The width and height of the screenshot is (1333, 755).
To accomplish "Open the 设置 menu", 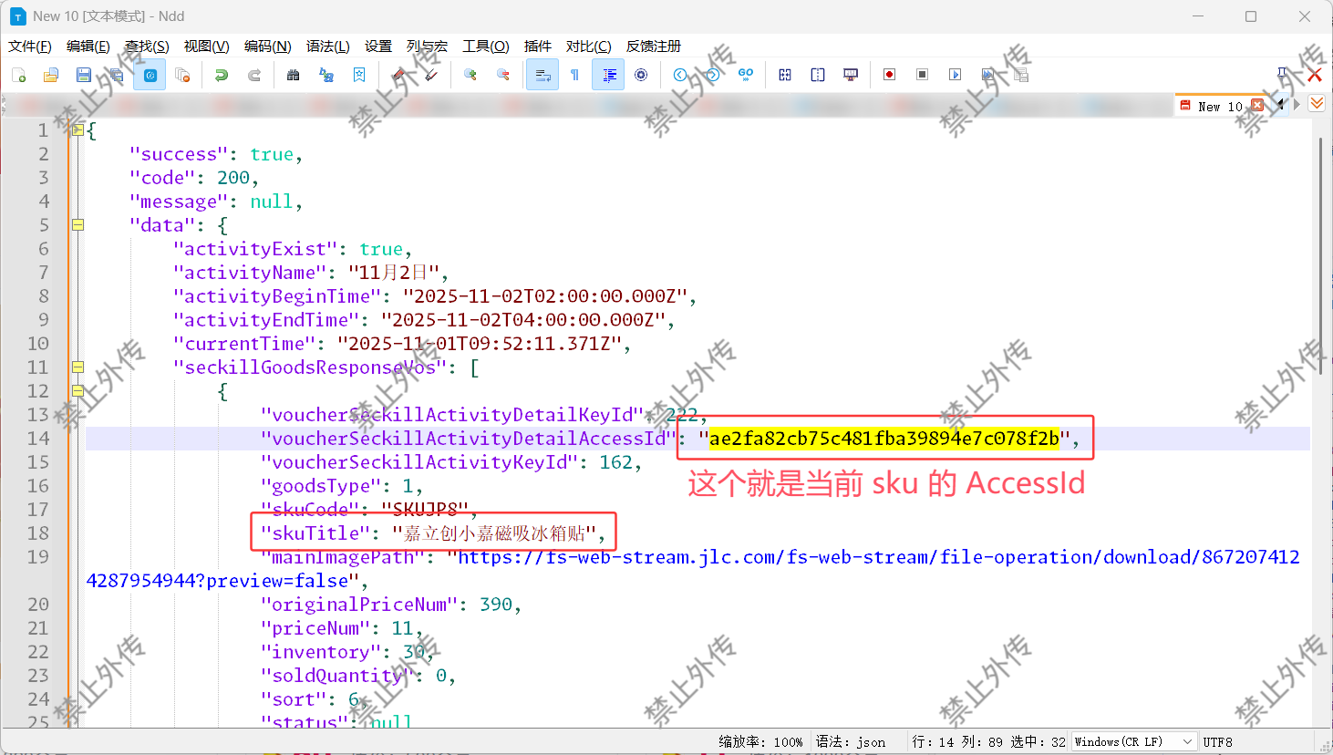I will [378, 47].
